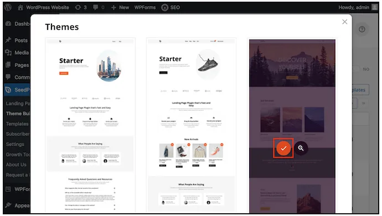Click the admin avatar picture
Image resolution: width=382 pixels, height=216 pixels.
(374, 7)
